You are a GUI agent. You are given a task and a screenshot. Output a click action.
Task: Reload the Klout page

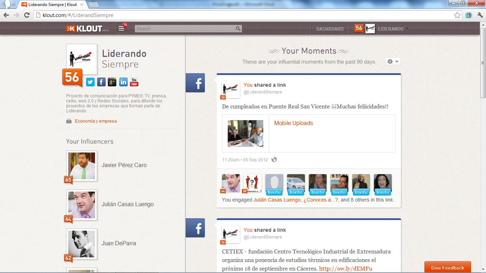coord(27,15)
